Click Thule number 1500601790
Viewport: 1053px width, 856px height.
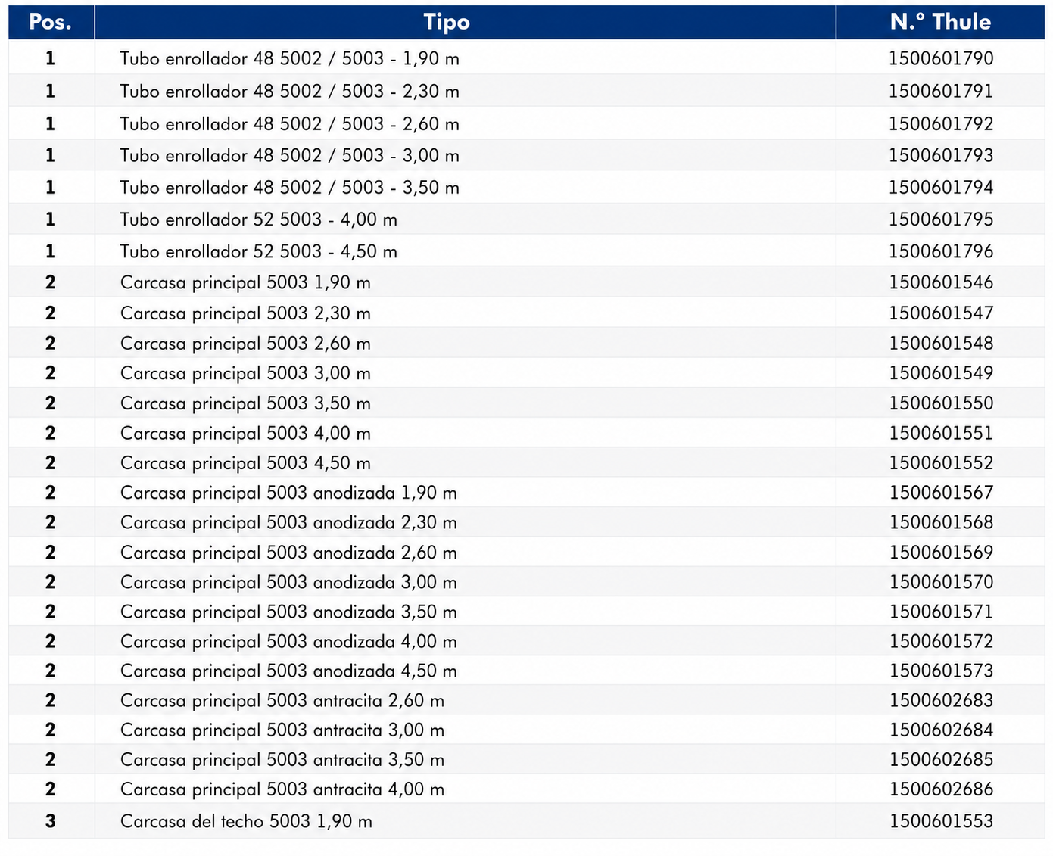pos(941,58)
